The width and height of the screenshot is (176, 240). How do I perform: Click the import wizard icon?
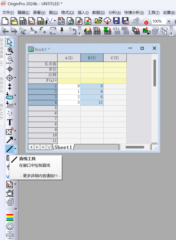(x=88, y=31)
